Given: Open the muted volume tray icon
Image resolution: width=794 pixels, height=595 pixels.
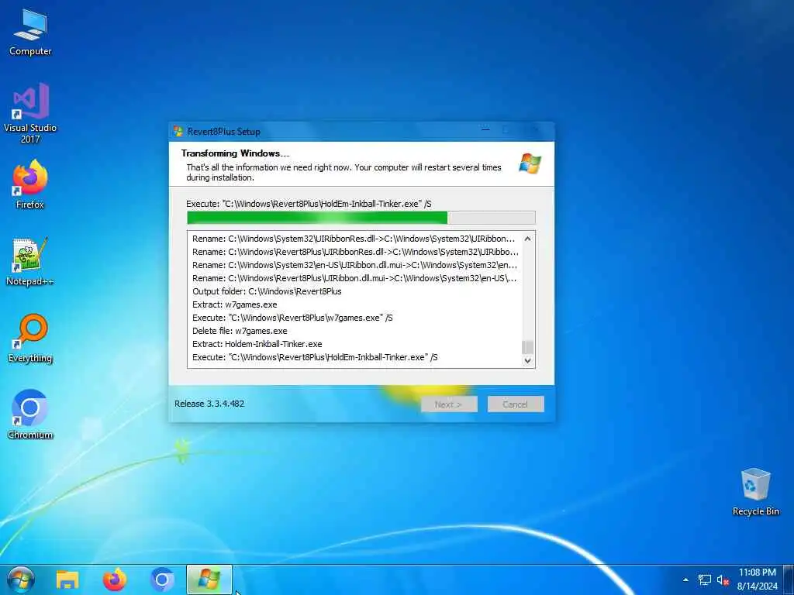Looking at the screenshot, I should tap(723, 580).
